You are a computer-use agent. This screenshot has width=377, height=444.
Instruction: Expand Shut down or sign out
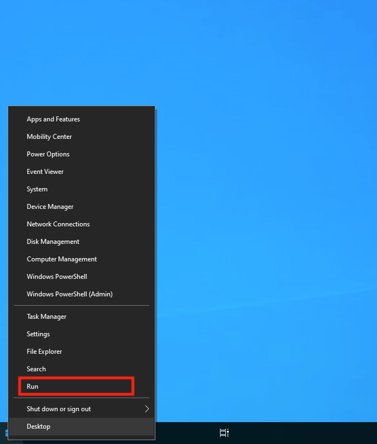coord(82,409)
